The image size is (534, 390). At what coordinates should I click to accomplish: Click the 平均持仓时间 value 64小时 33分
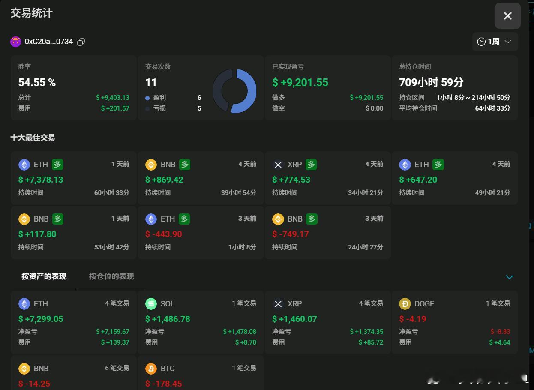[492, 108]
